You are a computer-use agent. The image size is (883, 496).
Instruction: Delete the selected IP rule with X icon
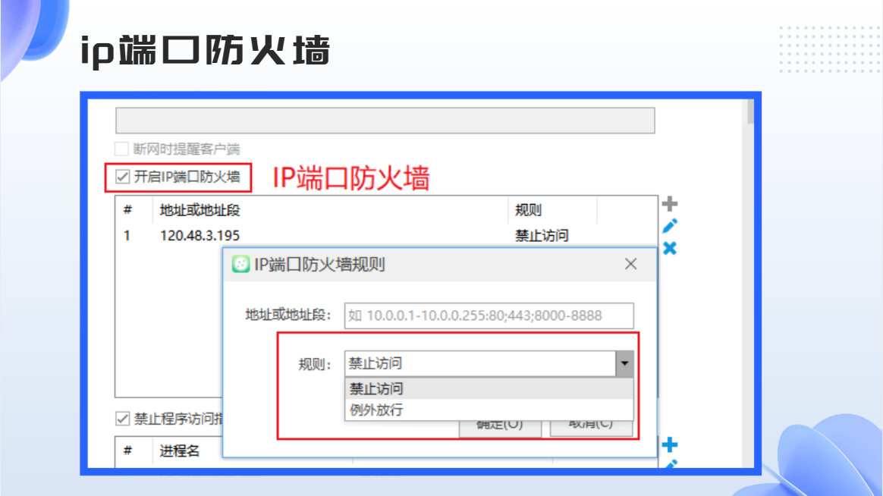(x=670, y=248)
